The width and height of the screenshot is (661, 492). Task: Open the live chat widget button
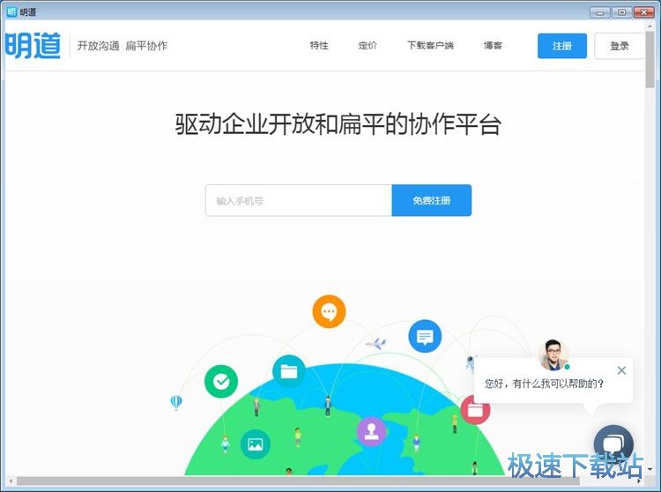pos(613,444)
